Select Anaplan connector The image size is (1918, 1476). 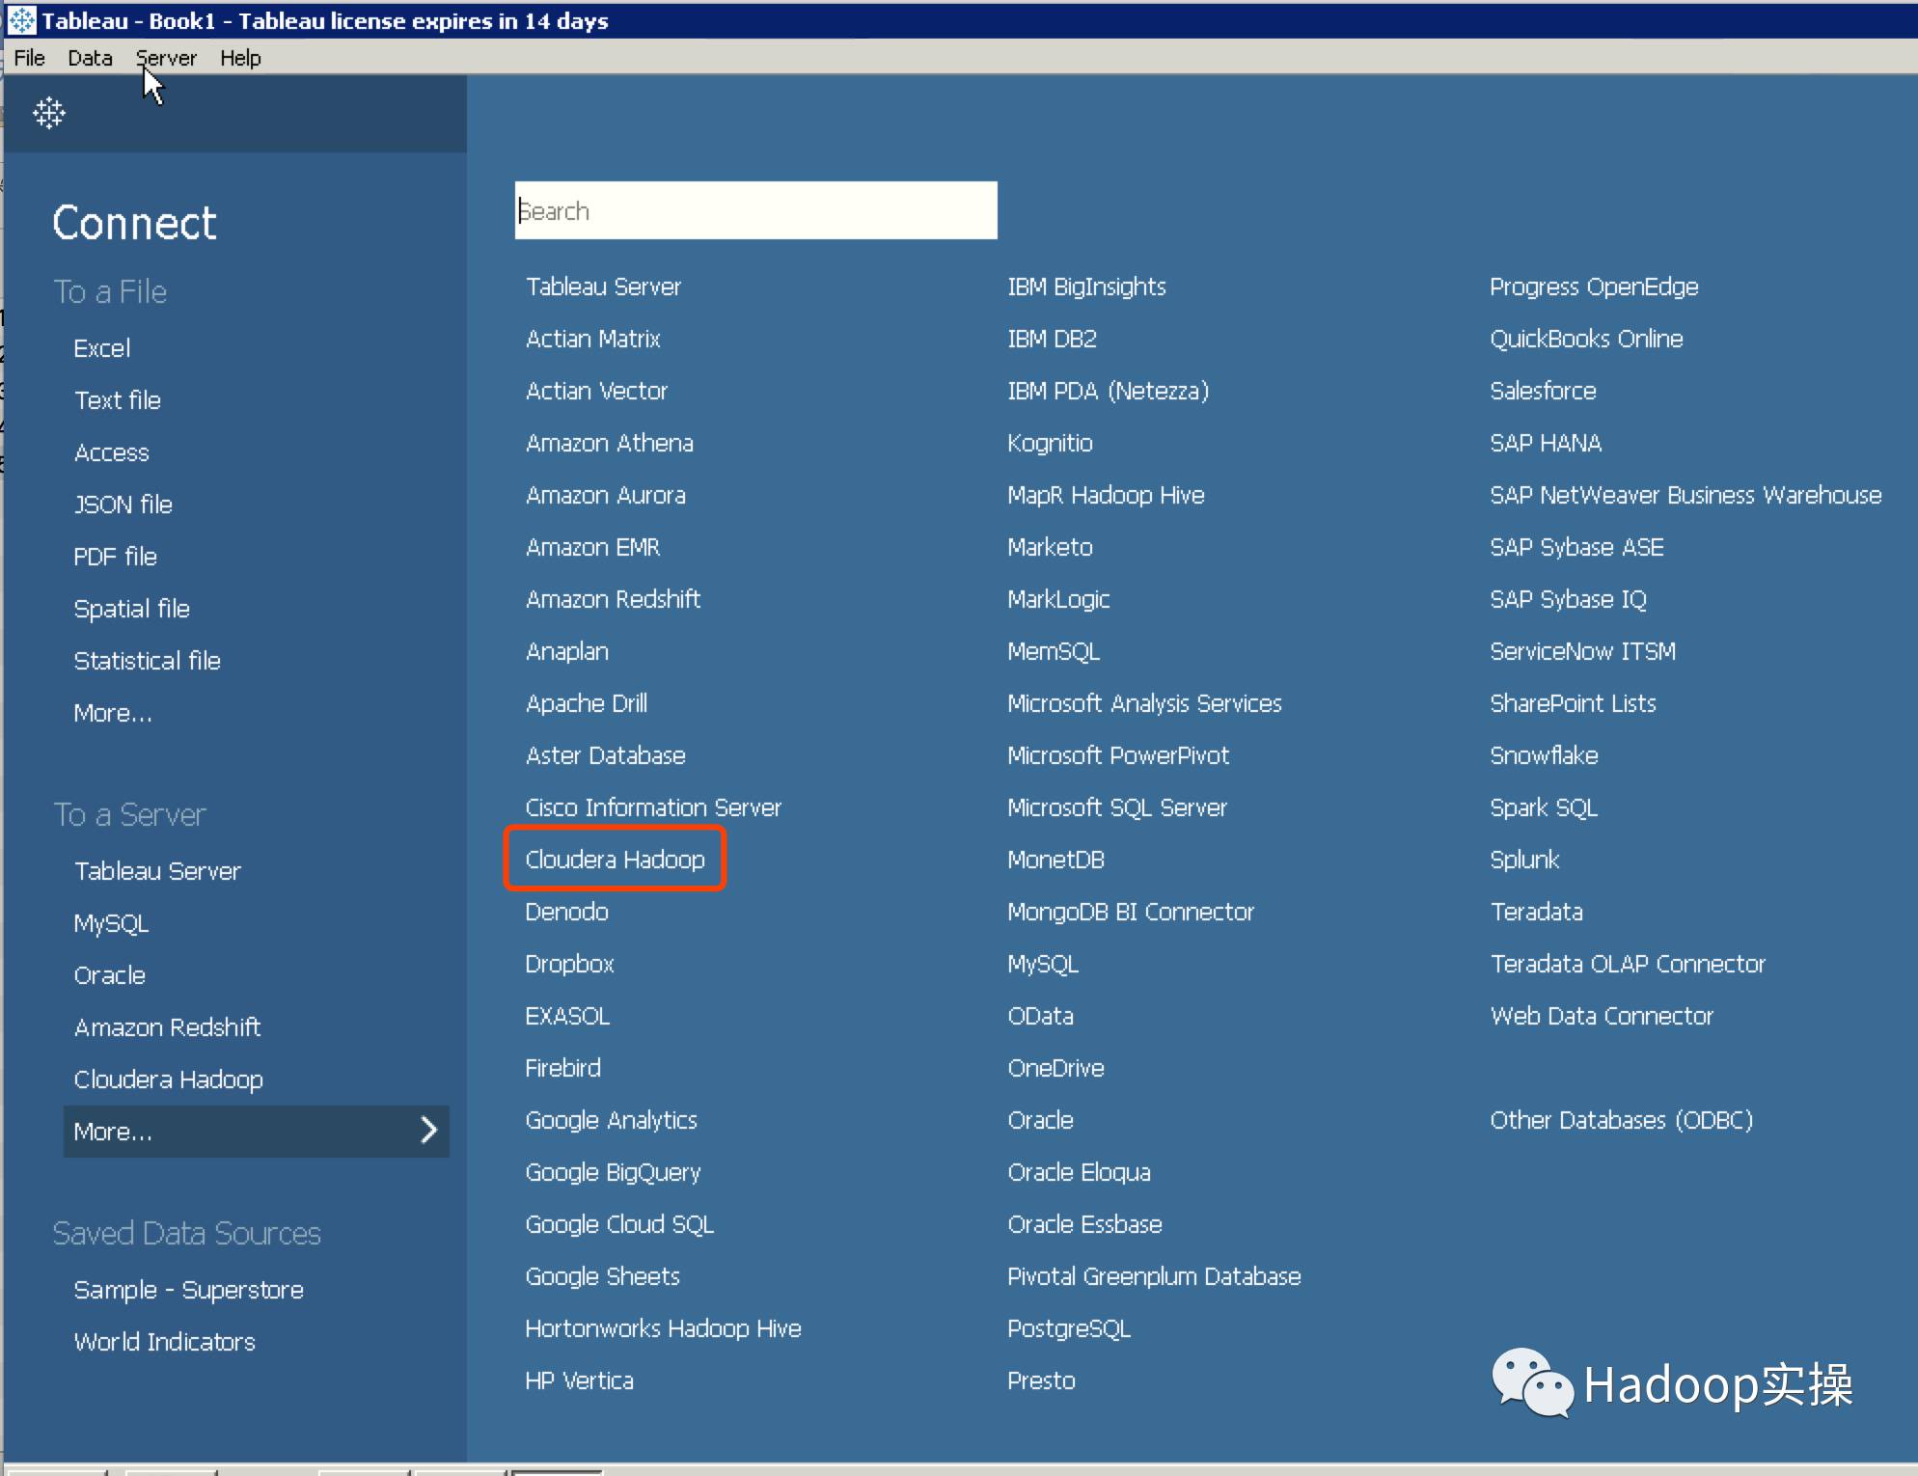click(567, 651)
